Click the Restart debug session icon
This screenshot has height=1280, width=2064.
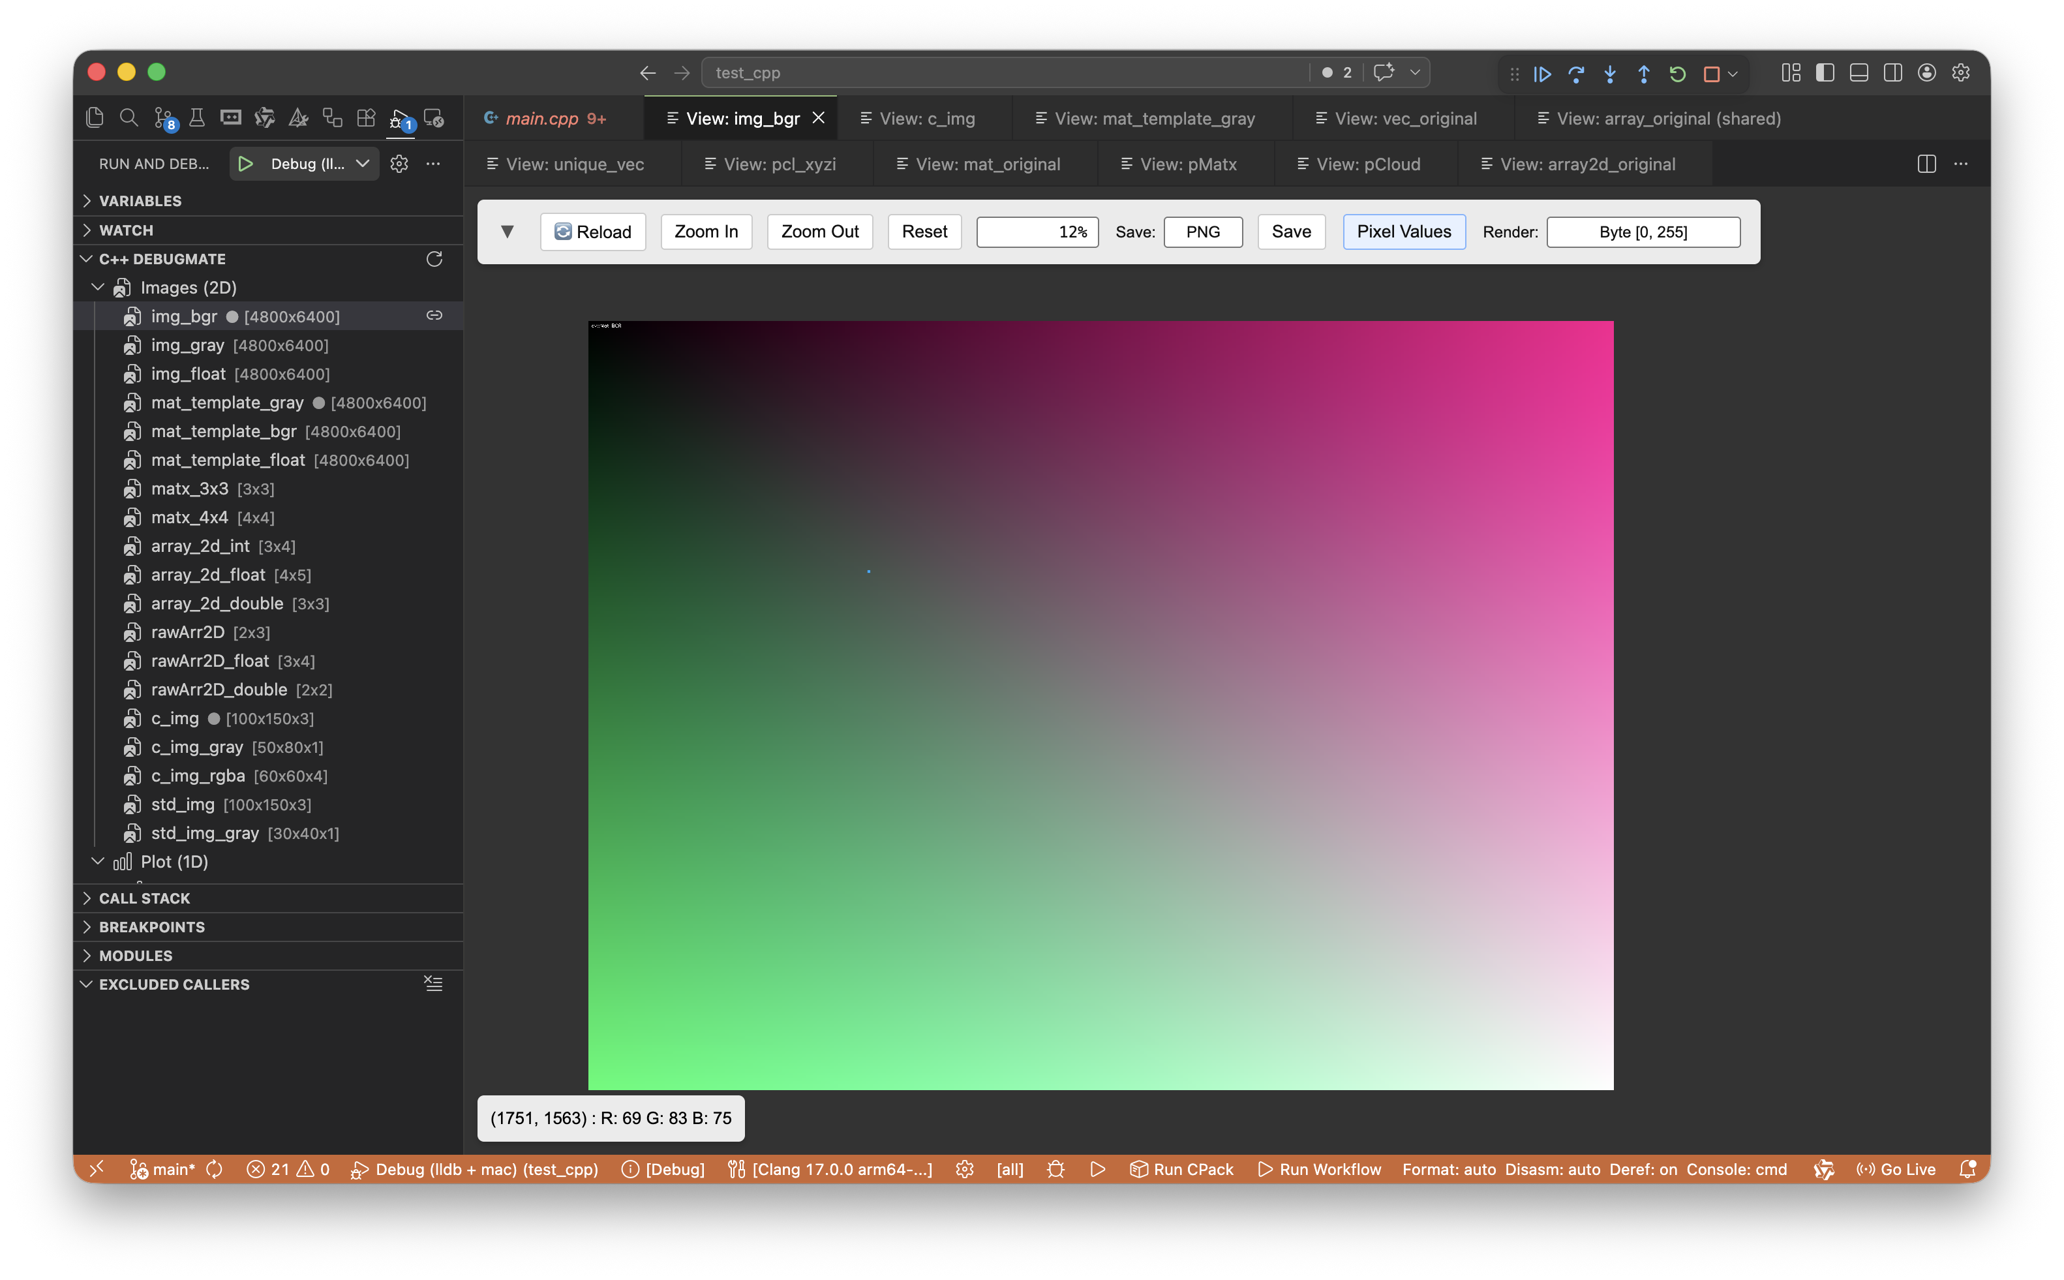click(1677, 74)
